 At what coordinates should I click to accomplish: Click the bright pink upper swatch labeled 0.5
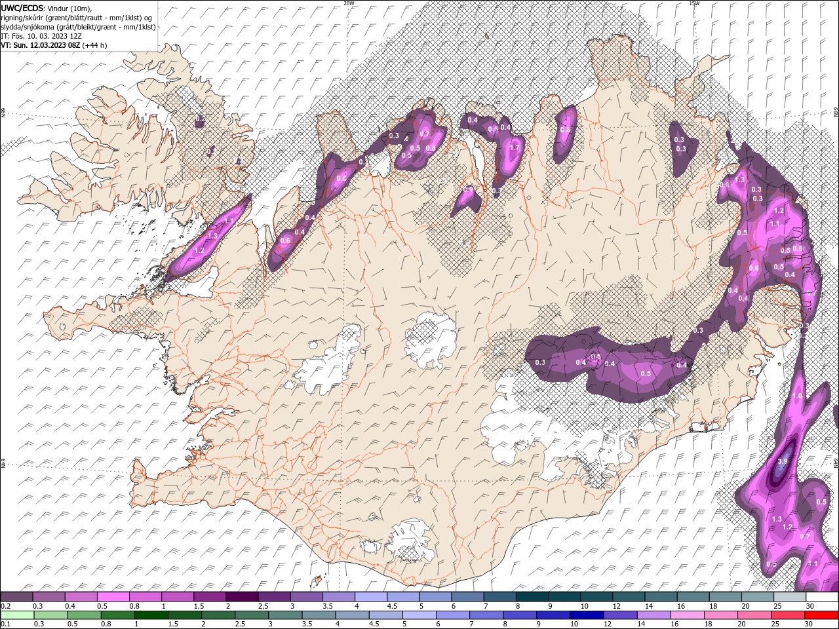[113, 597]
